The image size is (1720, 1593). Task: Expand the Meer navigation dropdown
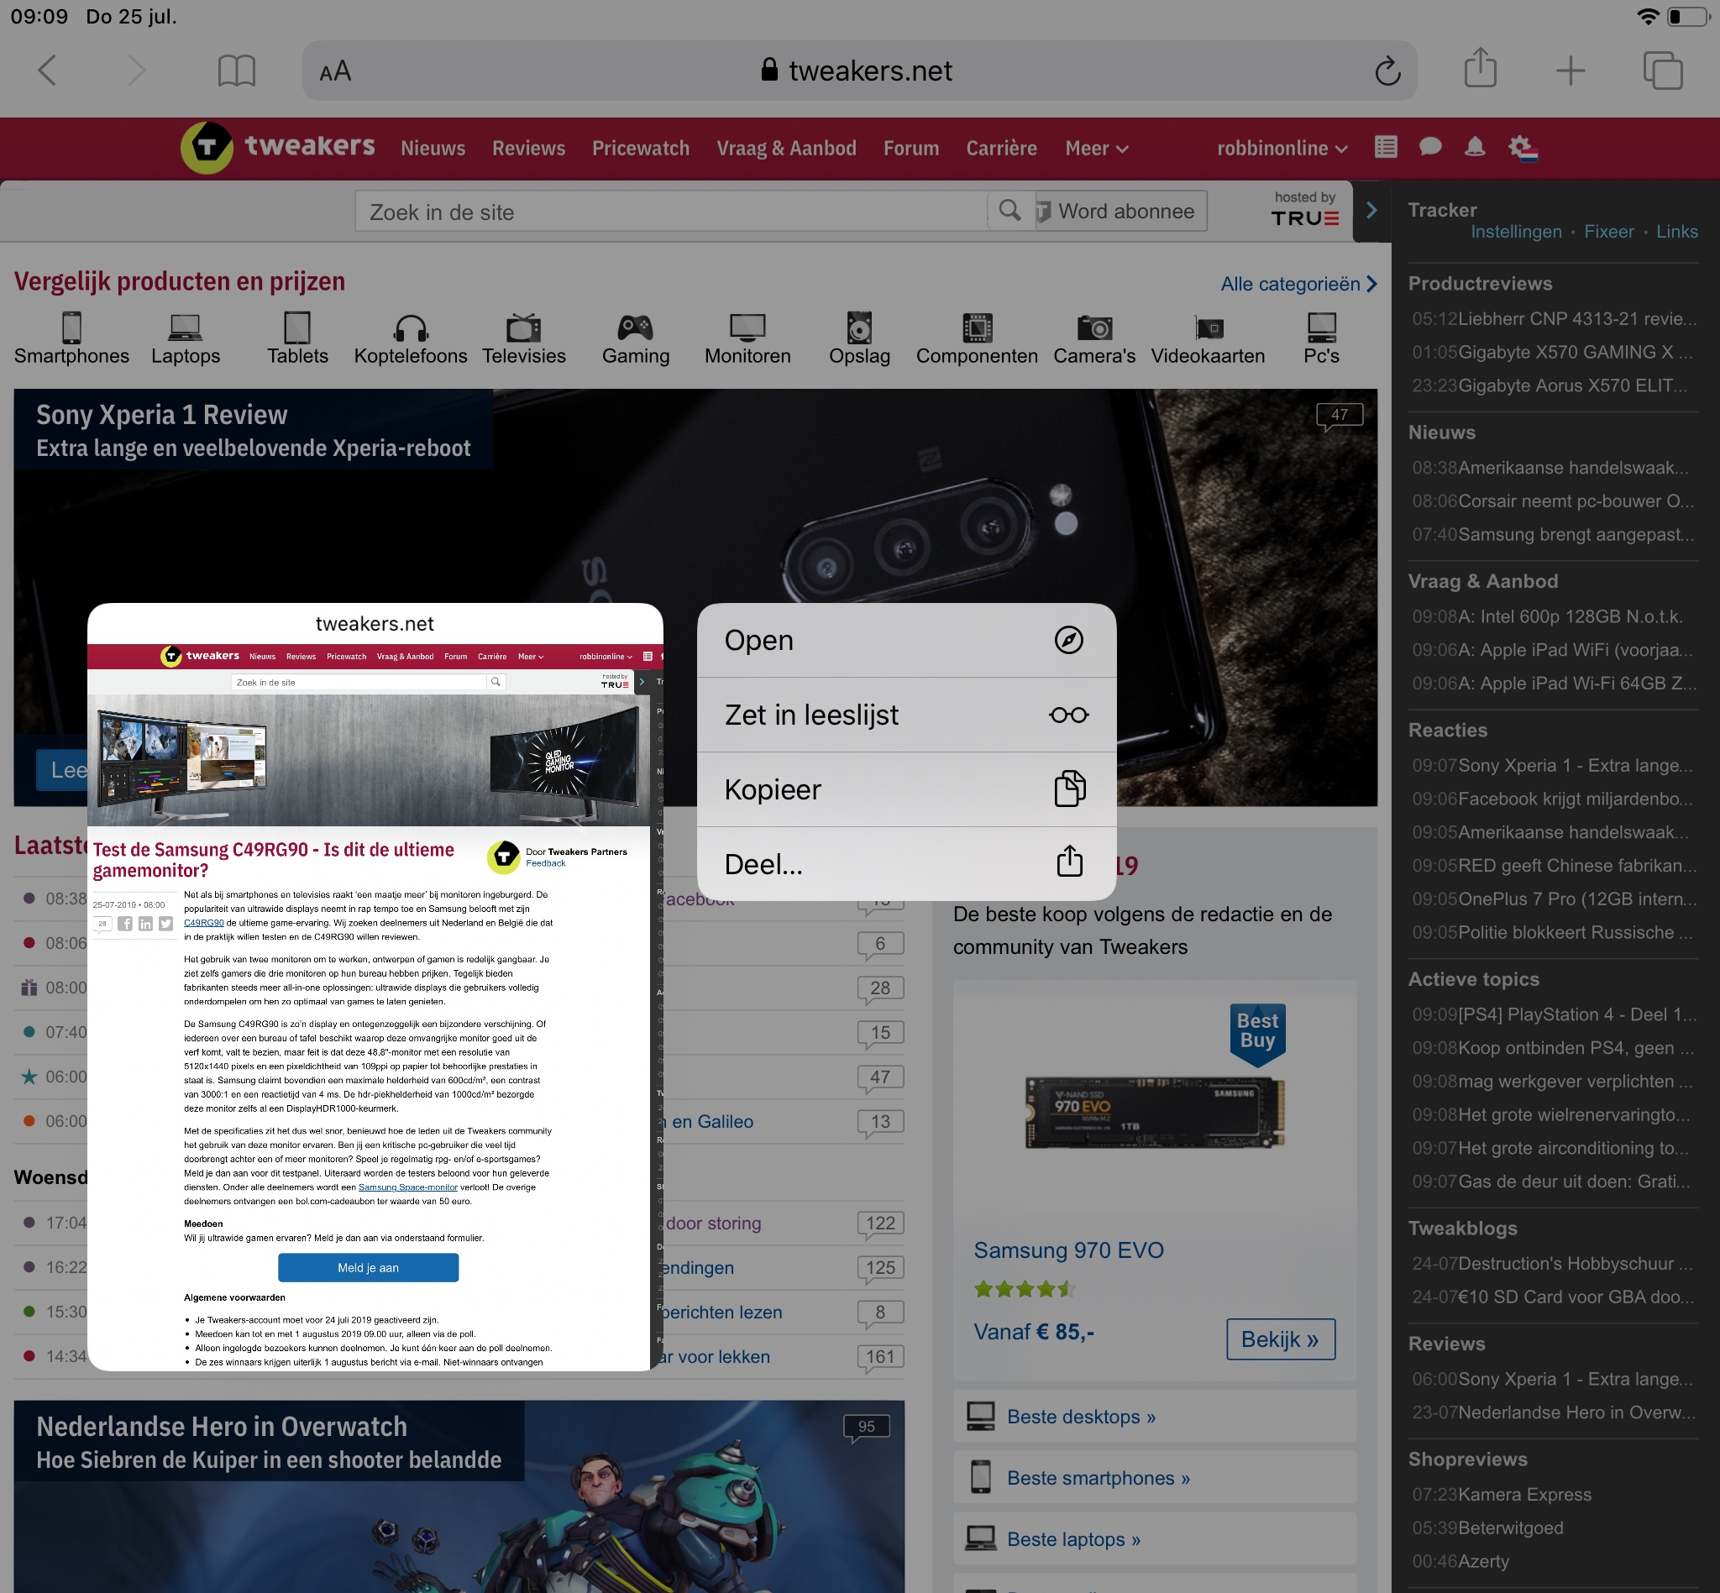pos(1096,149)
